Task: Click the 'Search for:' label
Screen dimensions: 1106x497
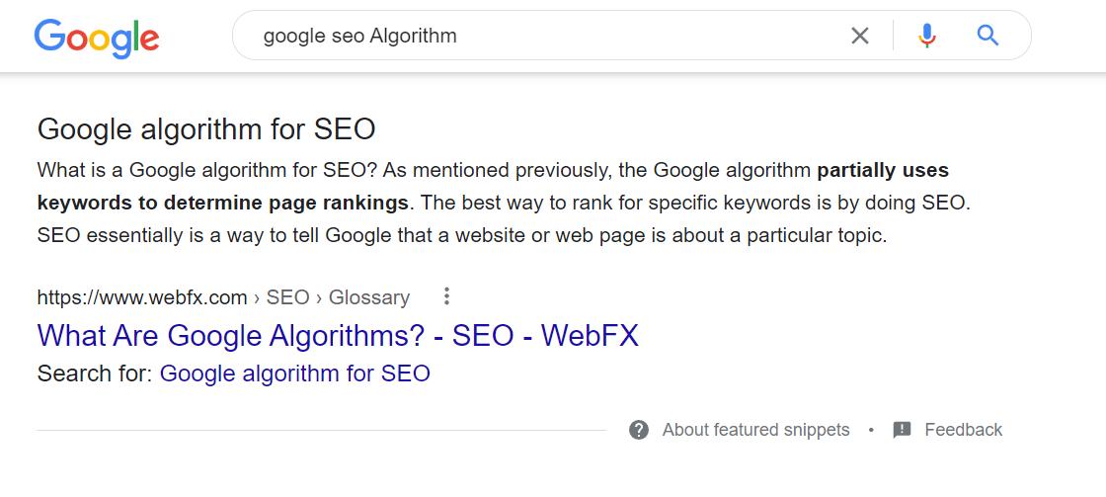Action: tap(95, 373)
